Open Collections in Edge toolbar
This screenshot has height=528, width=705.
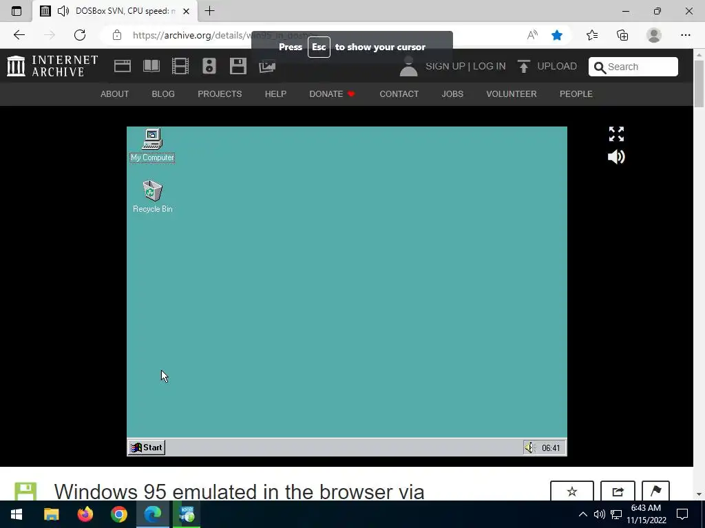pos(622,35)
